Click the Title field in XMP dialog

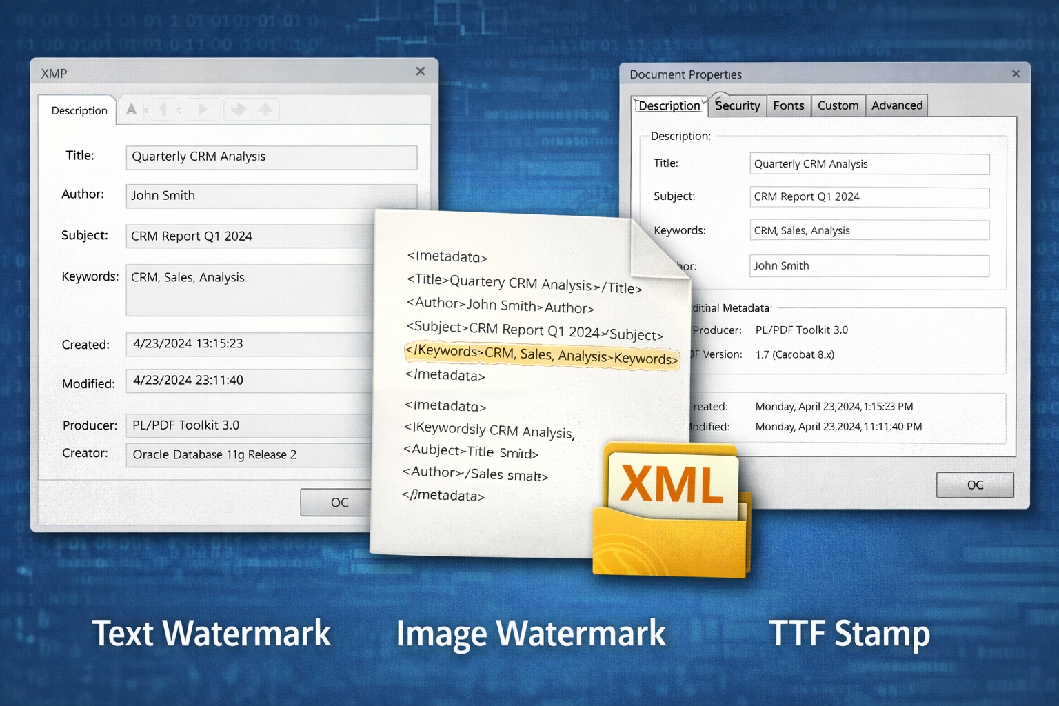(271, 157)
